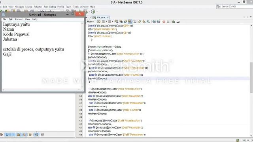The width and height of the screenshot is (253, 142).
Task: Click the Profile Project clock icon
Action: click(93, 11)
